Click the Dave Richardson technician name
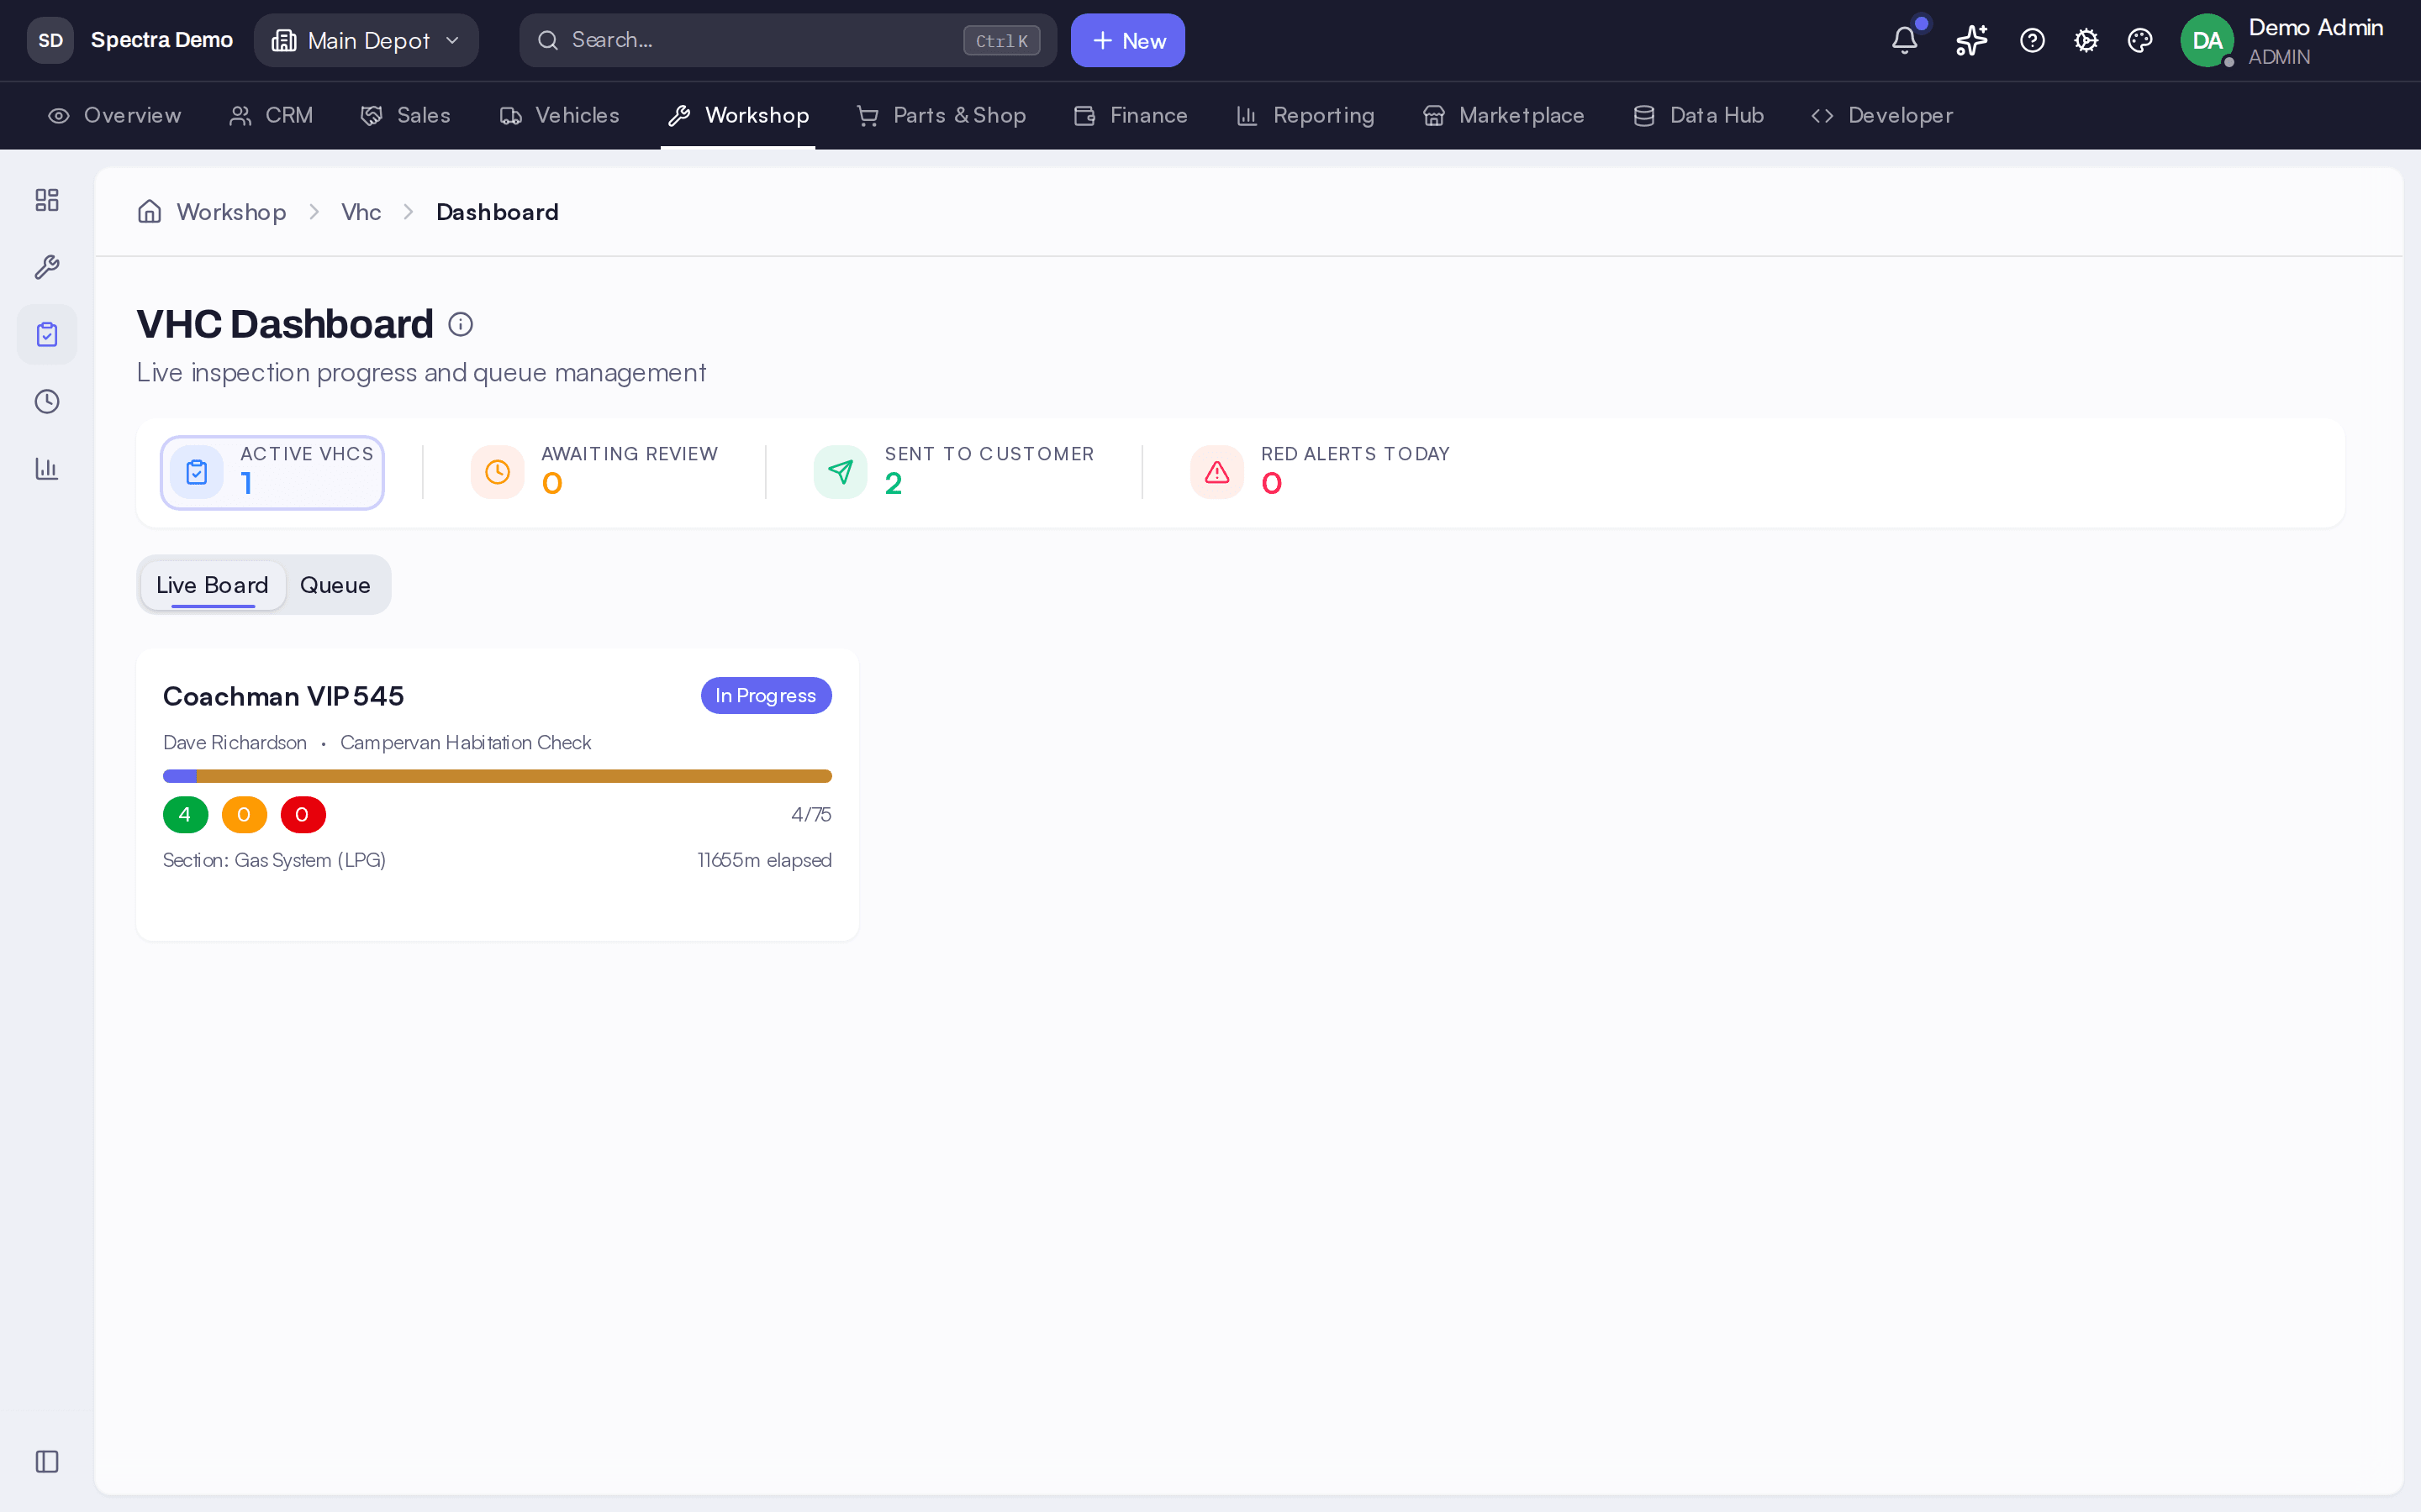 pos(235,742)
